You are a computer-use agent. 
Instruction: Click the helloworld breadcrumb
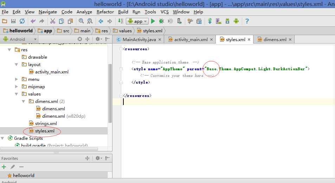(18, 31)
